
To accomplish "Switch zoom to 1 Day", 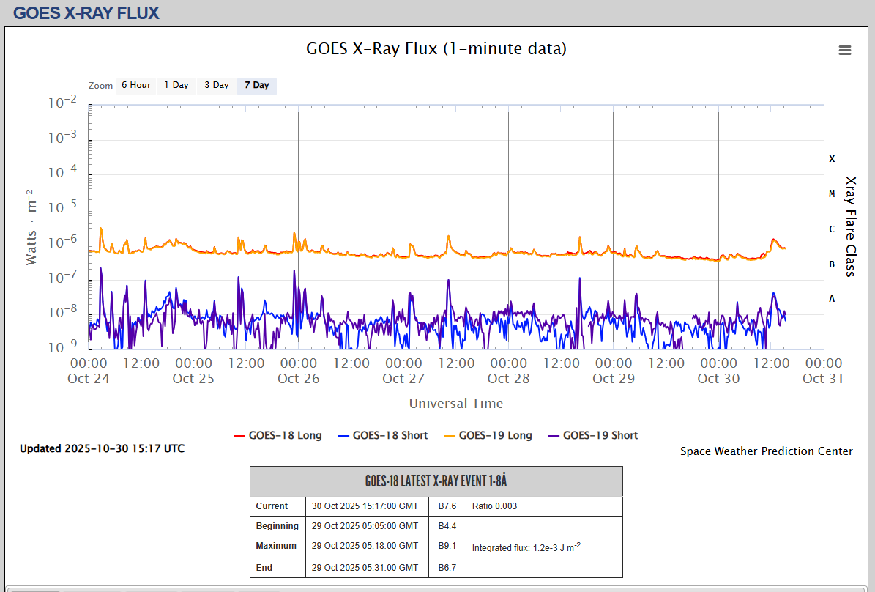I will pos(176,85).
